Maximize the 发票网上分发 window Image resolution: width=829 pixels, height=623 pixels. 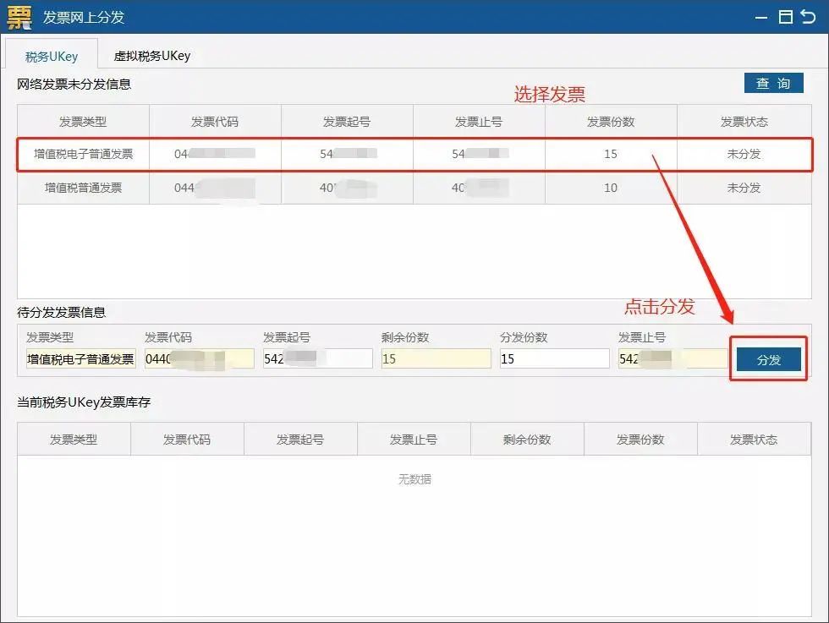pos(786,17)
